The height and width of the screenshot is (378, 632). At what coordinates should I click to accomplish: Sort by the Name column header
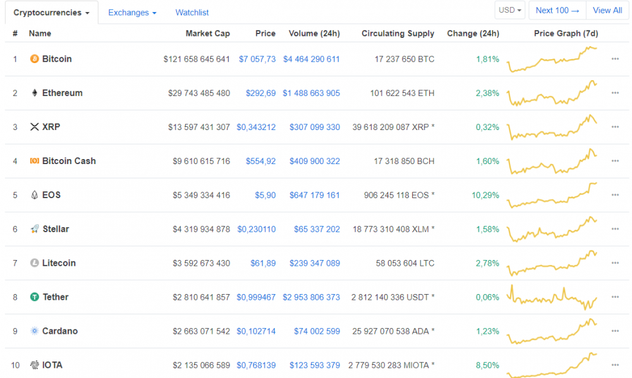coord(40,33)
